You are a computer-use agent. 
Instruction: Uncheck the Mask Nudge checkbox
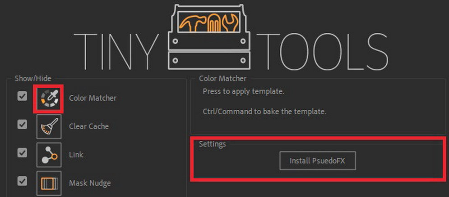22,181
